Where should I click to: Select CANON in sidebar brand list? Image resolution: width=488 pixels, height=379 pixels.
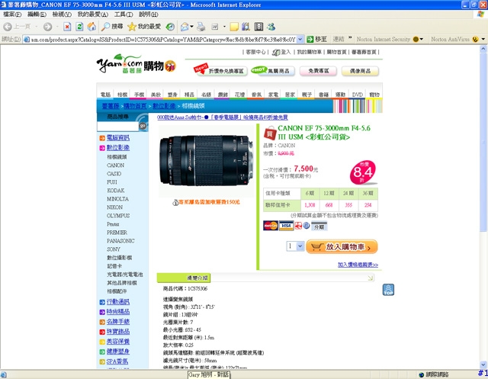115,165
